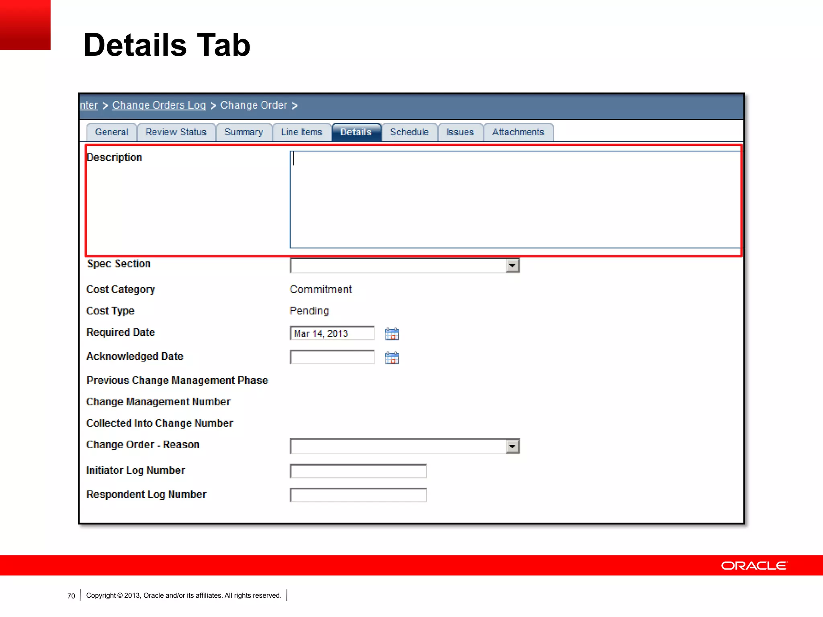Click the Initiator Log Number field
This screenshot has height=617, width=823.
coord(358,471)
